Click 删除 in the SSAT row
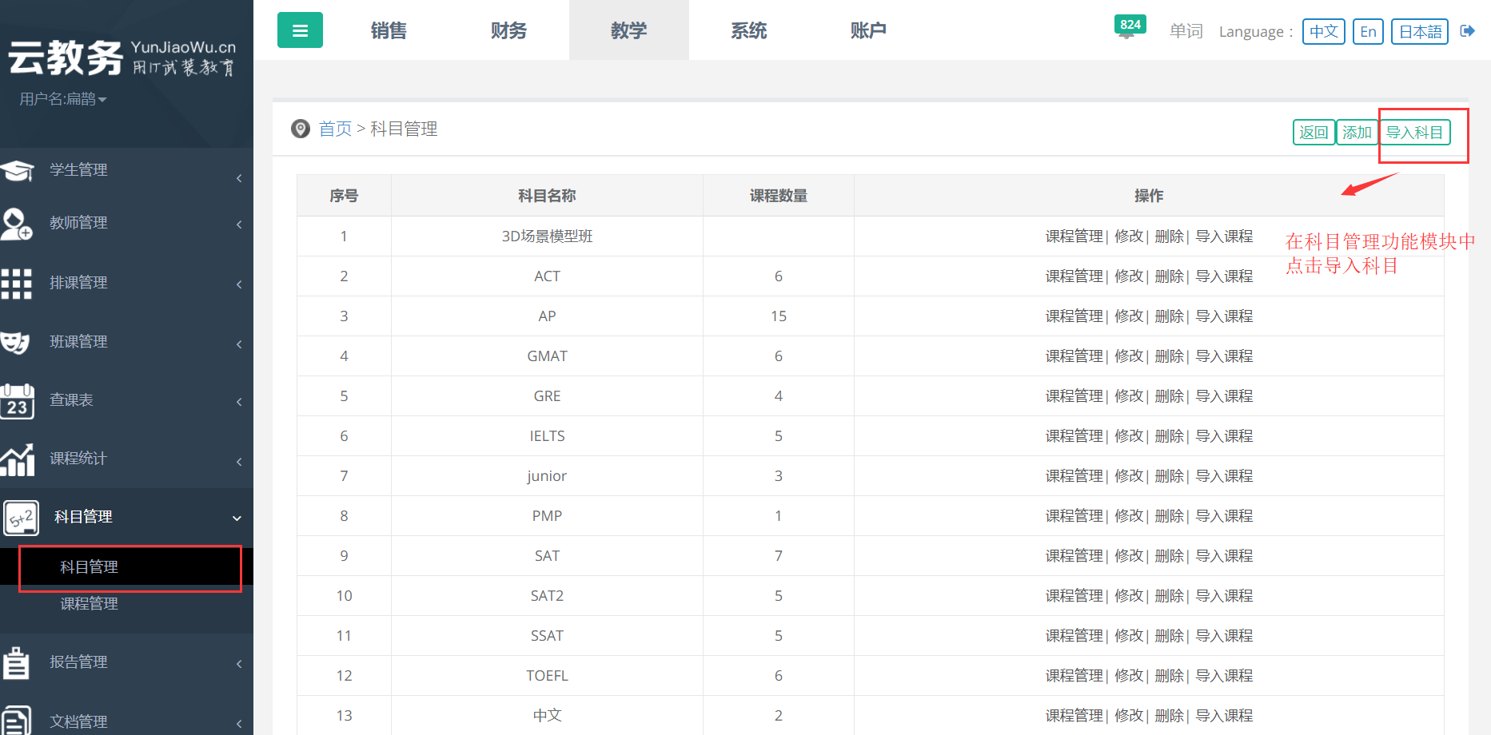 click(1169, 636)
